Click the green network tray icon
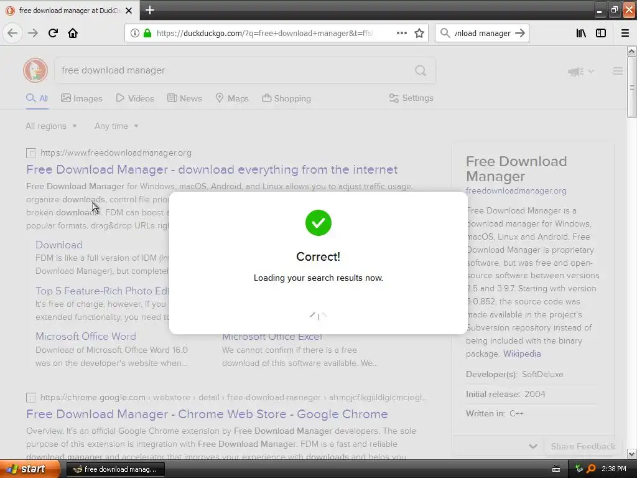 [579, 469]
